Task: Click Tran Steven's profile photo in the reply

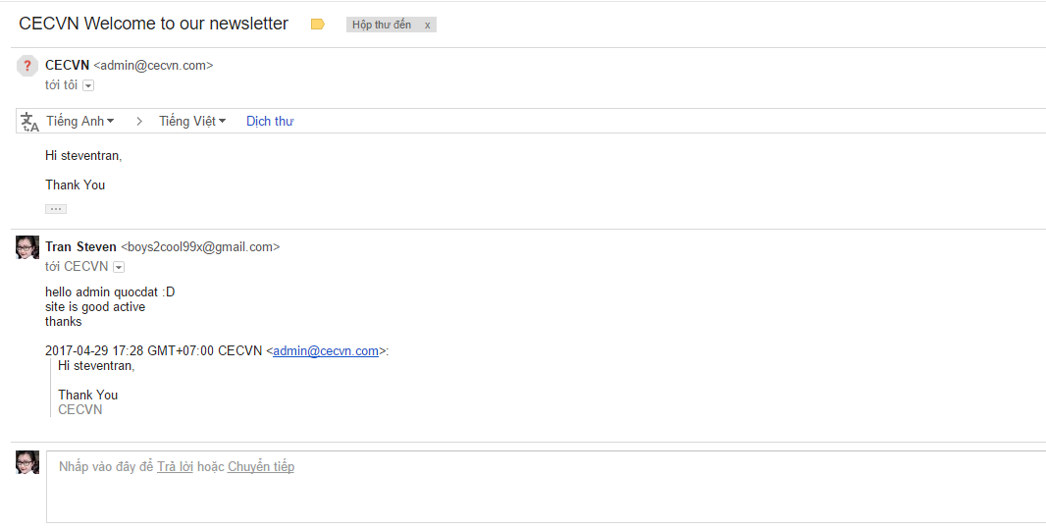Action: click(x=27, y=247)
